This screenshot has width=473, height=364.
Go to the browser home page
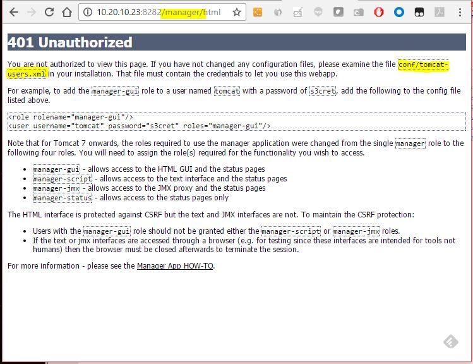click(67, 12)
